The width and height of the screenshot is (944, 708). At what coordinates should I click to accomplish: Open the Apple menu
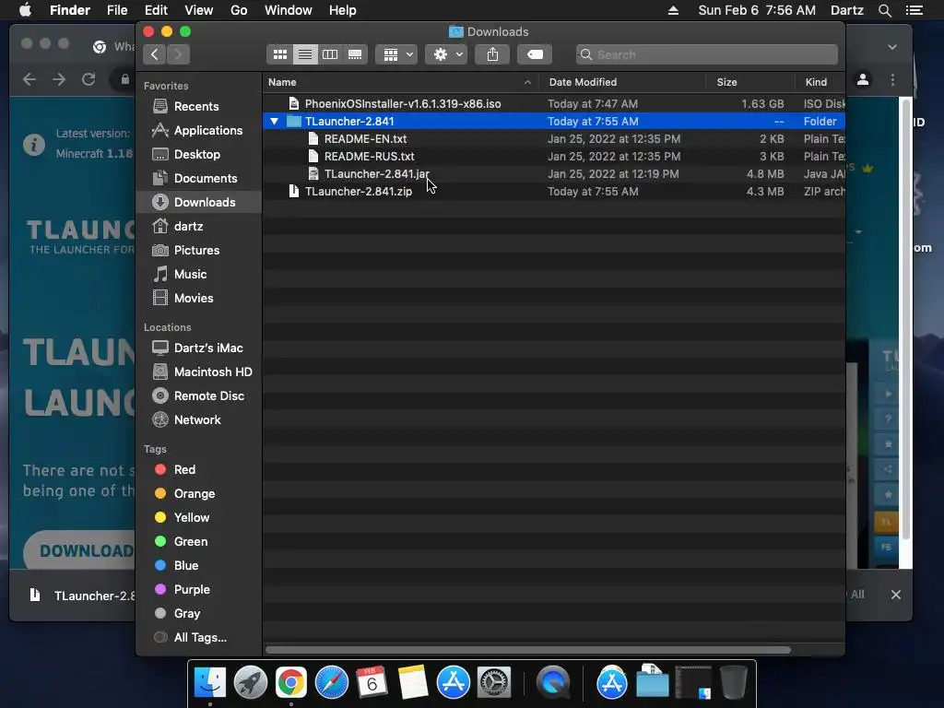point(25,10)
